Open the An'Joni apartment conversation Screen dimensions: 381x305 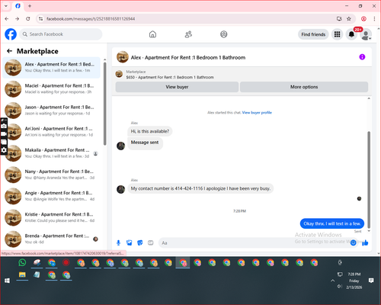click(52, 132)
